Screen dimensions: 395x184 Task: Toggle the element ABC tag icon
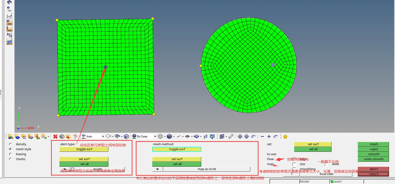[10, 22]
